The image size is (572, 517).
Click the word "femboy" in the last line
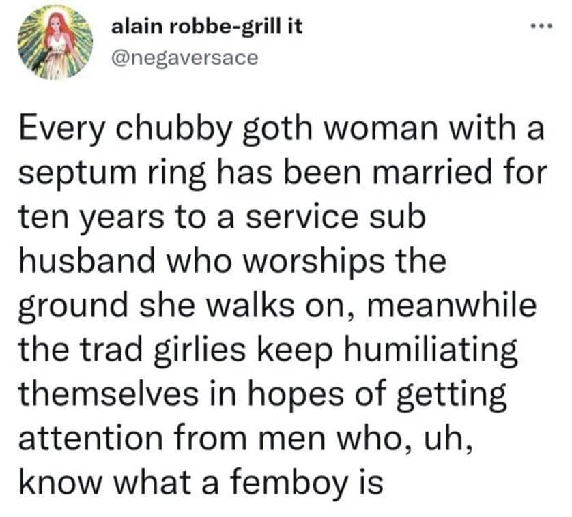click(285, 479)
